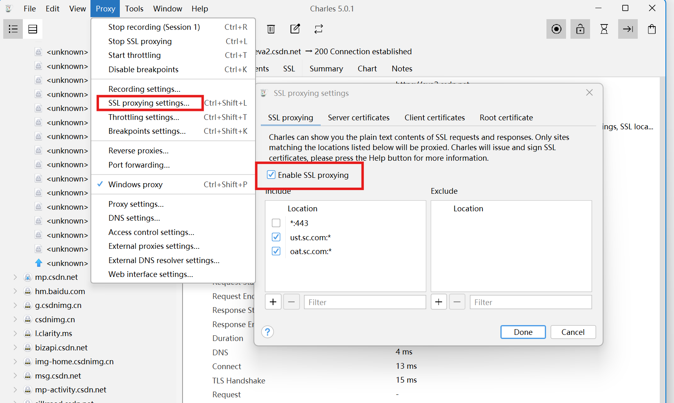This screenshot has height=403, width=674.
Task: Check the *:443 location checkbox
Action: [276, 223]
